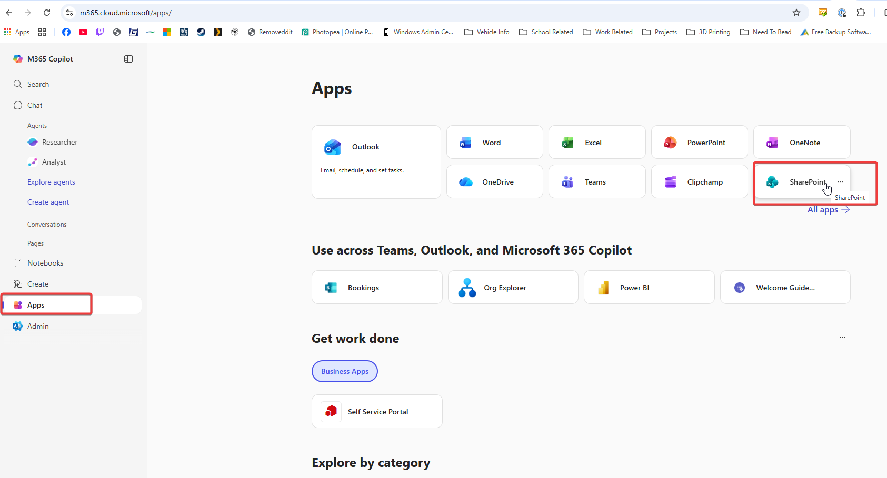Viewport: 887px width, 478px height.
Task: Click the M365 Copilot logo
Action: click(x=18, y=59)
